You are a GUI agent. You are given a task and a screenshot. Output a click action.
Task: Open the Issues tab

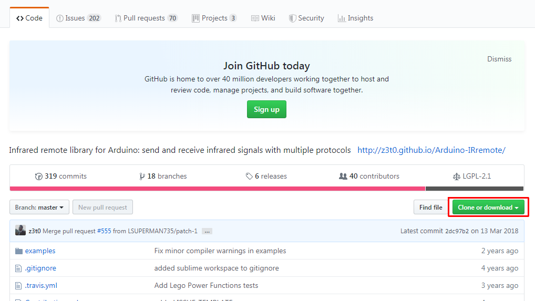click(78, 18)
